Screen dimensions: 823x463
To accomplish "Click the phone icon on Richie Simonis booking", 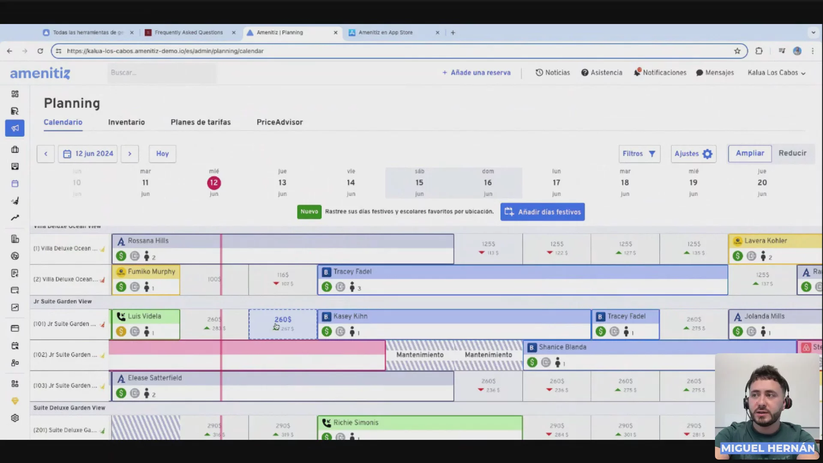I will coord(327,423).
